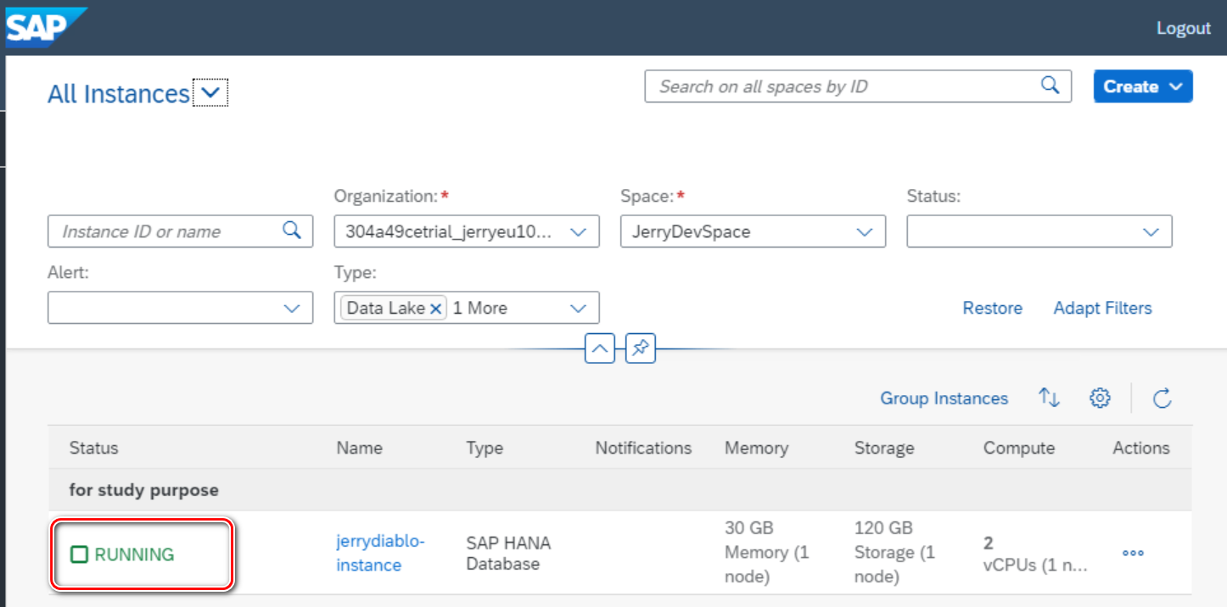Collapse the filter header section

coord(600,348)
